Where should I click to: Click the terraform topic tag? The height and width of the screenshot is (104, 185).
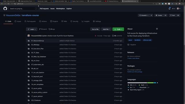[138, 40]
